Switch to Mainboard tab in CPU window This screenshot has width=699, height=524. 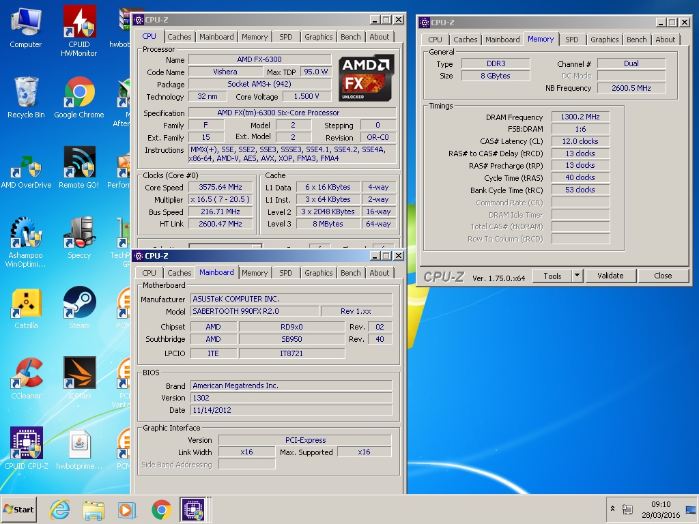pos(216,37)
